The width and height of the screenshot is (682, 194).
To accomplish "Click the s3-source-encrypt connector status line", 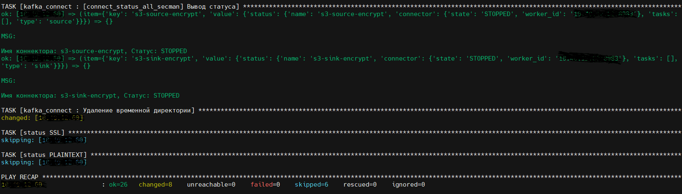I will pyautogui.click(x=94, y=51).
